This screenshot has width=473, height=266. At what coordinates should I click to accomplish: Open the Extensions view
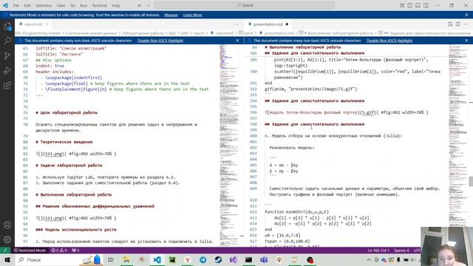7,85
